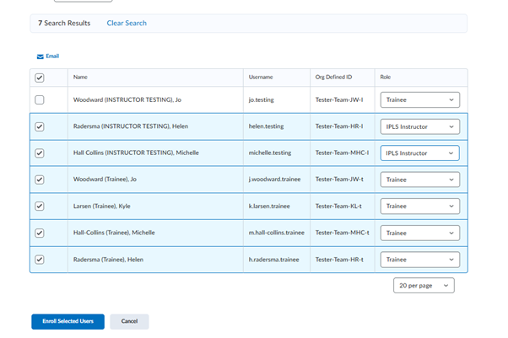Click org ID Tester-Team-HR-t
Image resolution: width=508 pixels, height=338 pixels.
(x=339, y=260)
